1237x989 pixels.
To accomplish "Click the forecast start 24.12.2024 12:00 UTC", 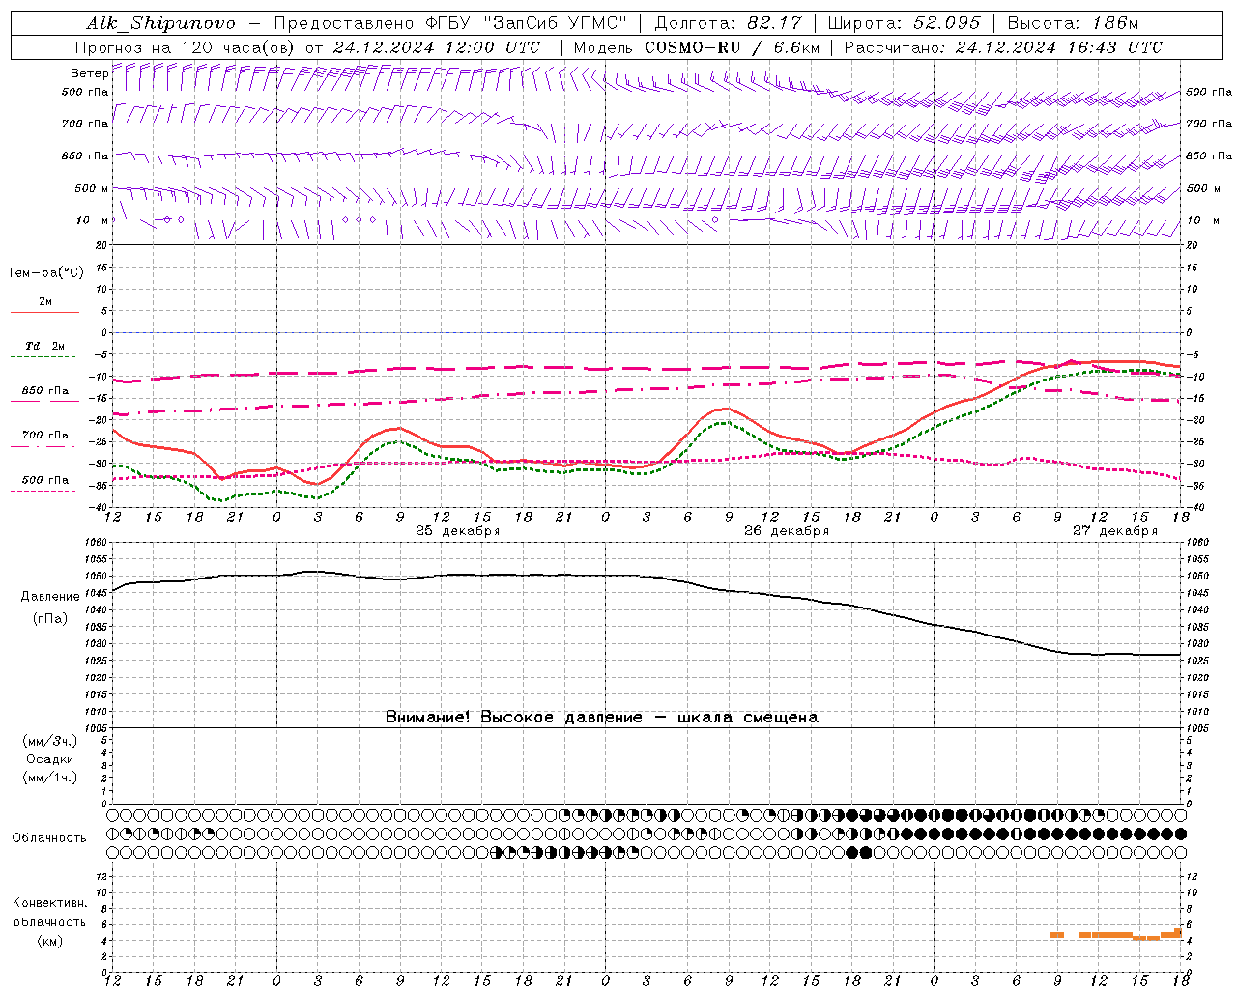I will [437, 47].
